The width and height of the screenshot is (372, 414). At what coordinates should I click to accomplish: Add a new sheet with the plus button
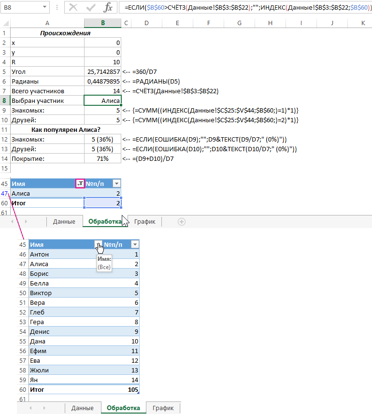tap(182, 221)
